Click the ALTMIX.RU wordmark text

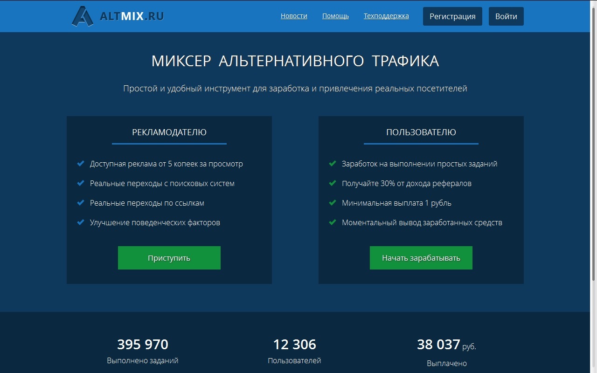click(x=132, y=16)
